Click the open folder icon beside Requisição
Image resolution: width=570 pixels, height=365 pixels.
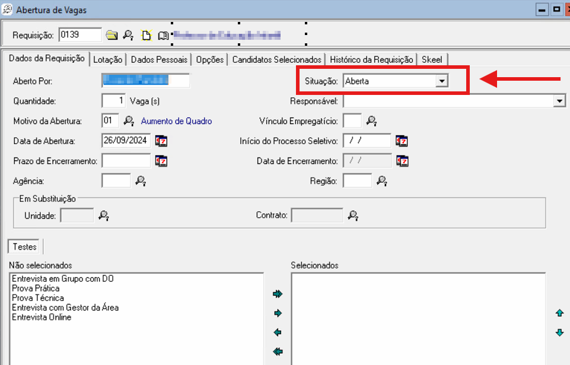click(112, 35)
